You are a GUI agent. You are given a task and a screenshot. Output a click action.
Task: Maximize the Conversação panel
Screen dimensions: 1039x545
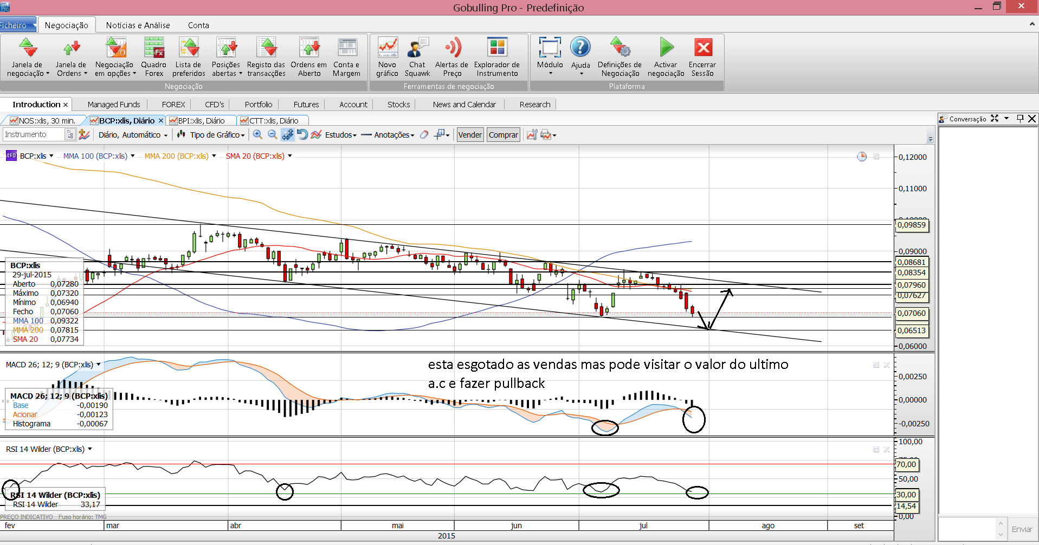click(x=995, y=118)
